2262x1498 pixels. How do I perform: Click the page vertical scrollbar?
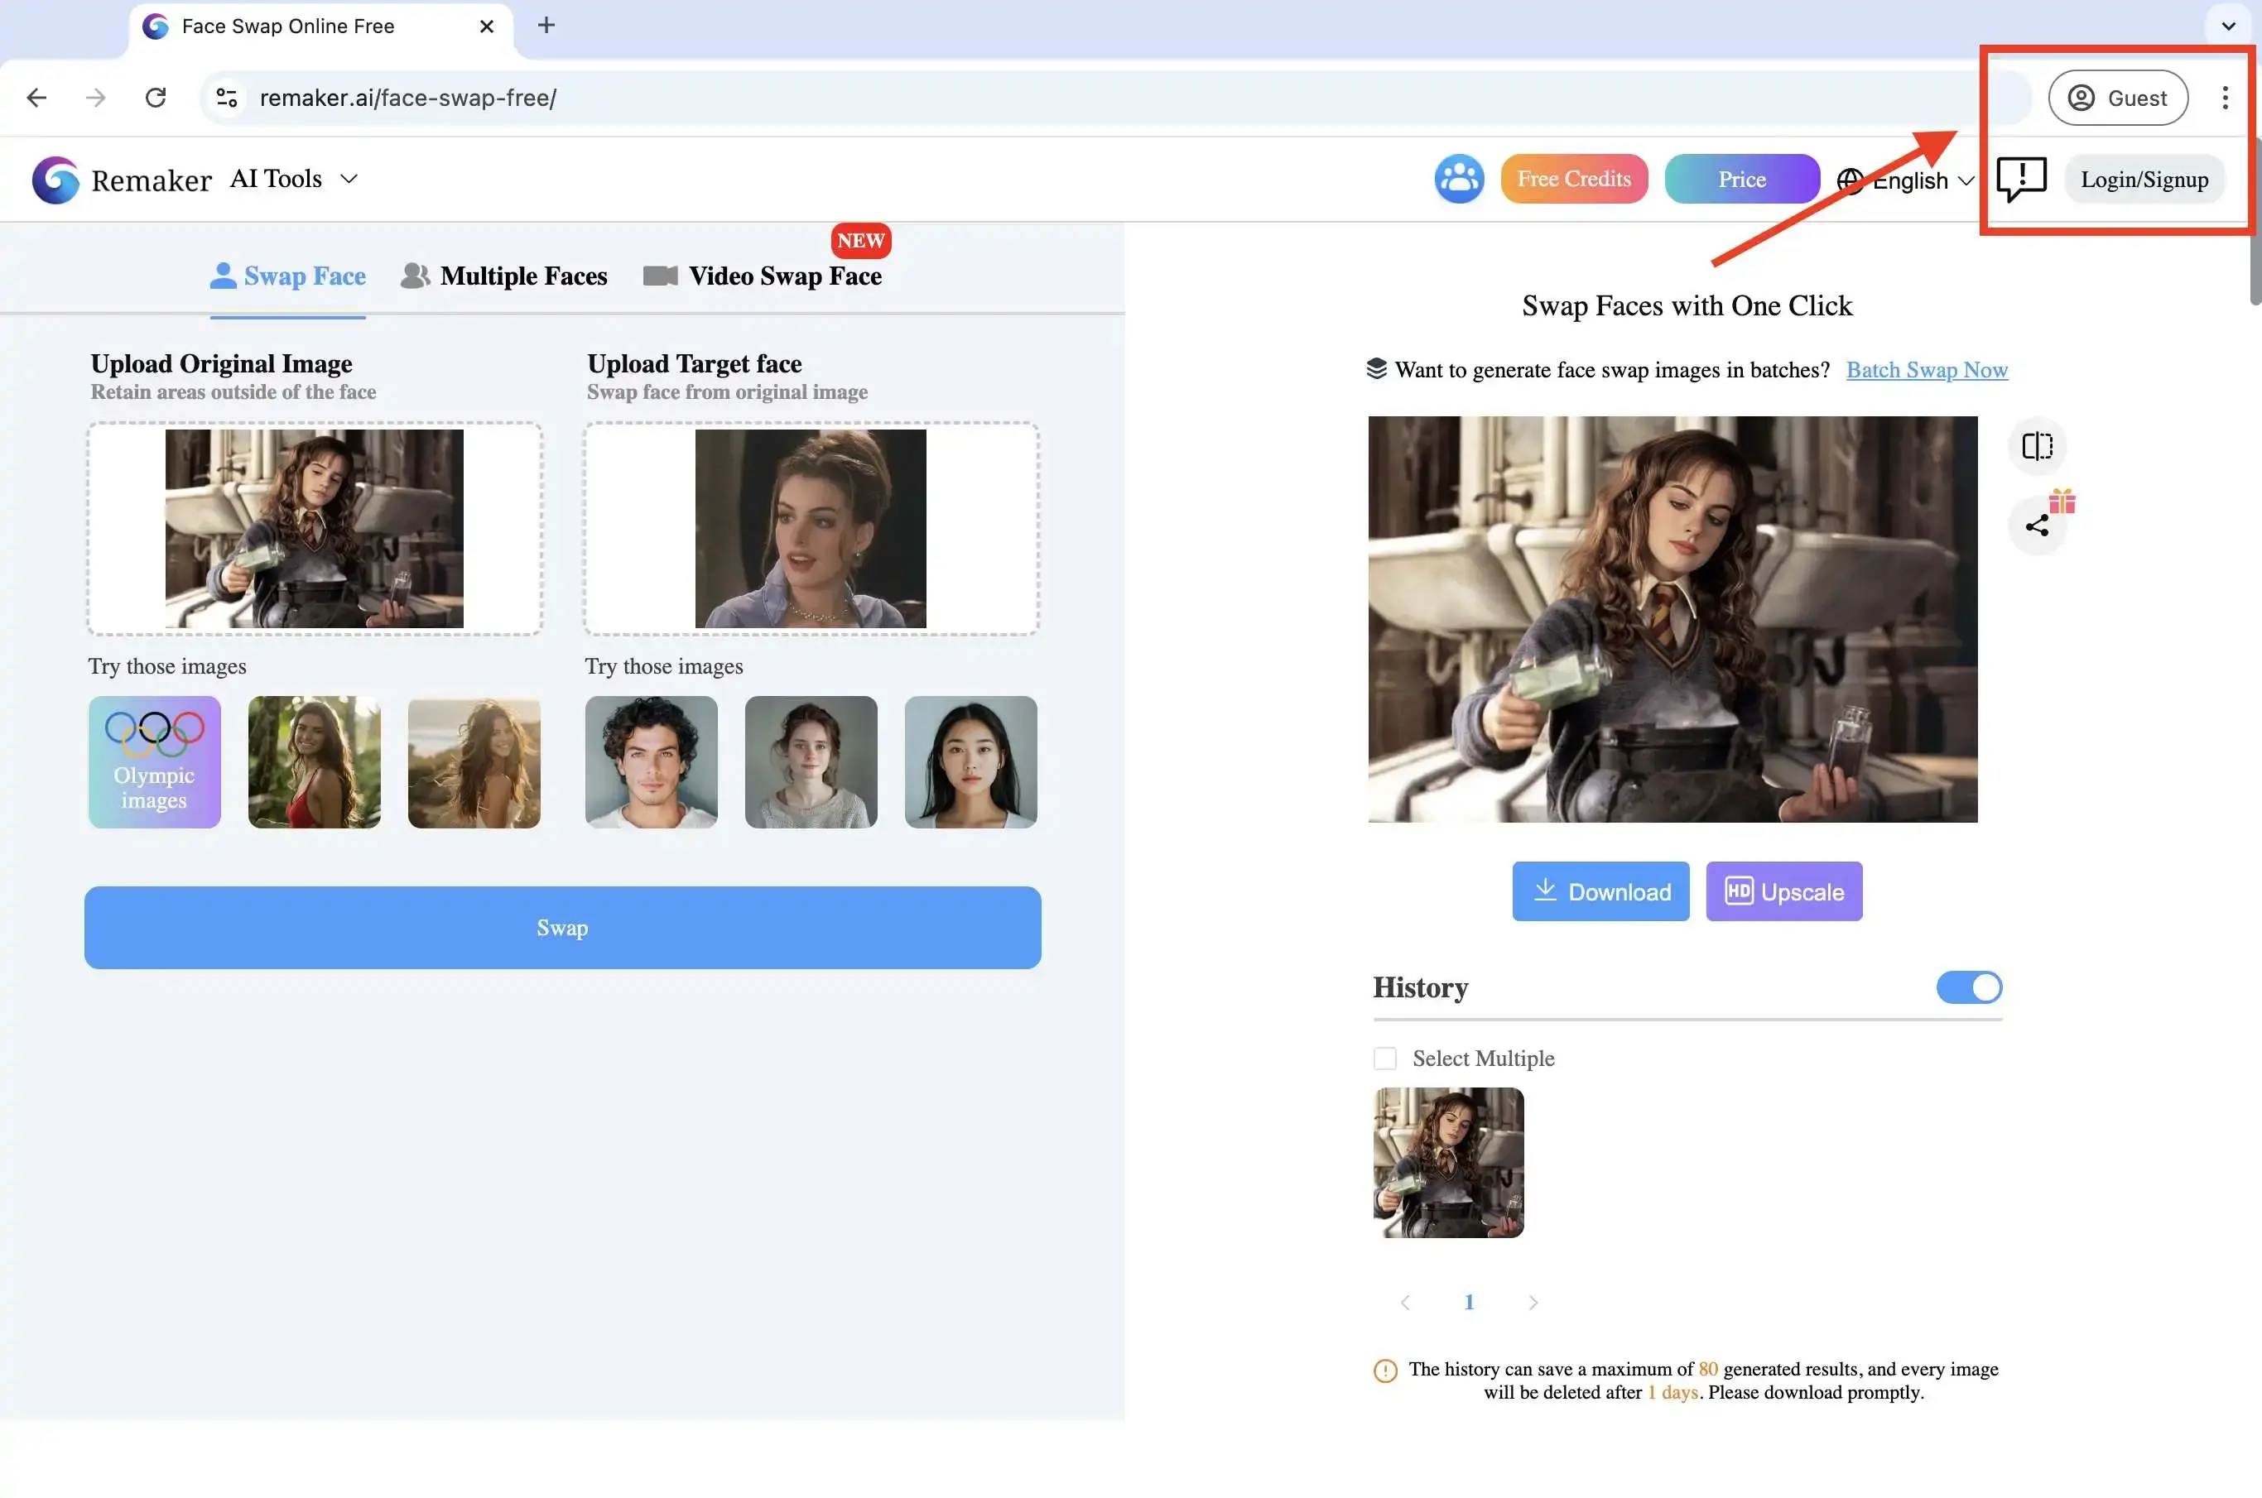pos(2255,221)
